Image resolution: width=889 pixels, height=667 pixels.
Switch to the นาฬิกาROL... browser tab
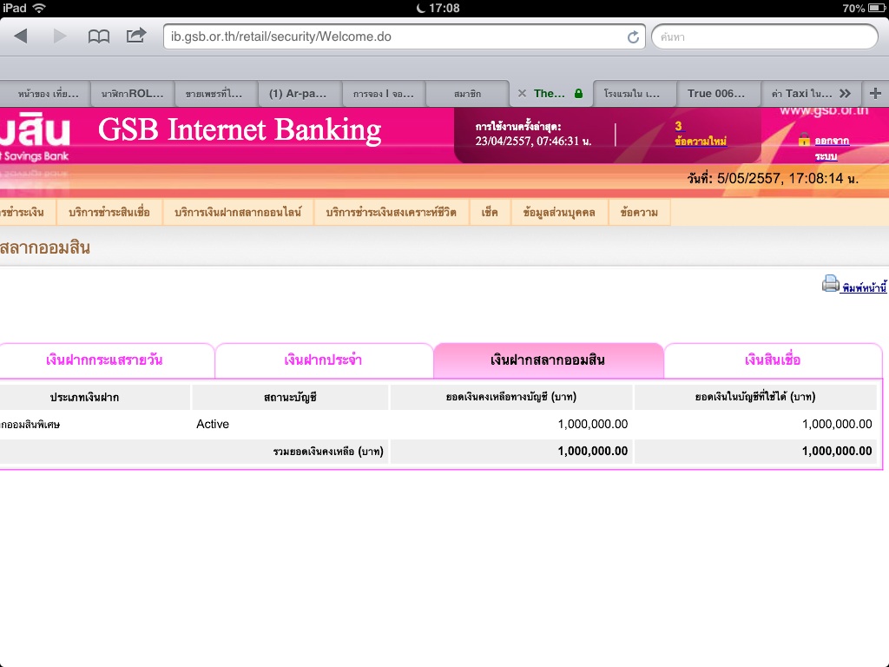[132, 94]
